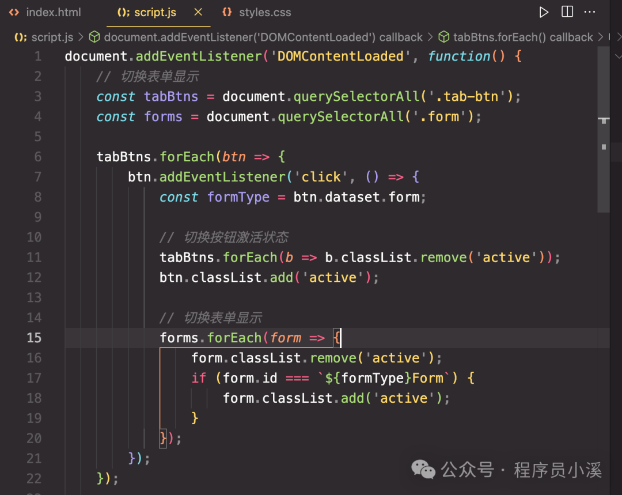
Task: Expand the document.addEventListener callback breadcrumb
Action: pyautogui.click(x=263, y=37)
